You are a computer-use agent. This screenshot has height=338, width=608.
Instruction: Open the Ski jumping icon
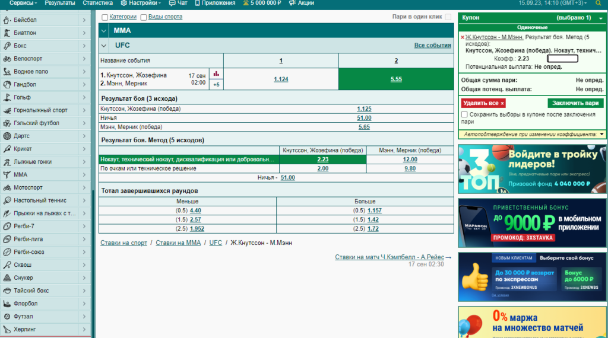(7, 213)
